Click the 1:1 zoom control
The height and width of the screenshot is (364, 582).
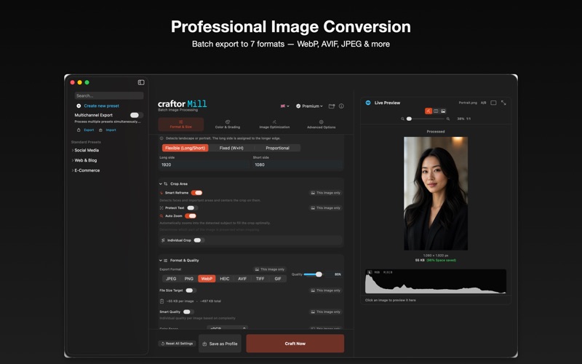point(469,119)
